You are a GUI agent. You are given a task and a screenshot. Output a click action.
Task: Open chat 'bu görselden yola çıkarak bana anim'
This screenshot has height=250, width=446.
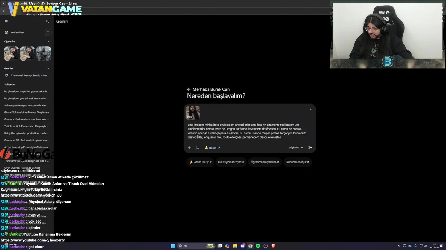click(x=26, y=98)
